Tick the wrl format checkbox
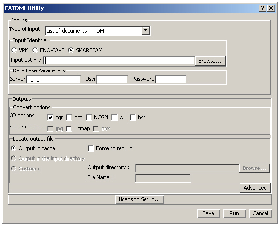 point(114,117)
